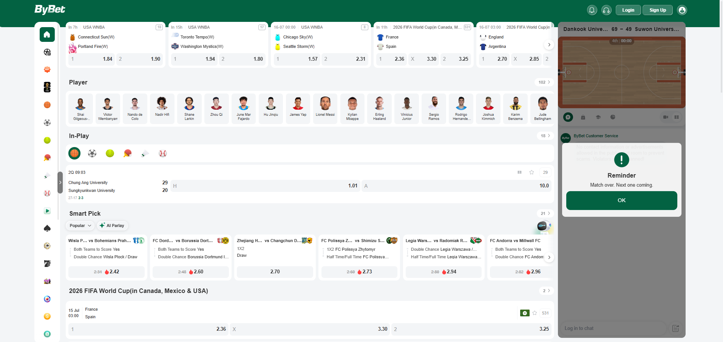Viewport: 723px width, 342px height.
Task: Bet on Connecticut Sun at 1.84
Action: click(x=92, y=59)
